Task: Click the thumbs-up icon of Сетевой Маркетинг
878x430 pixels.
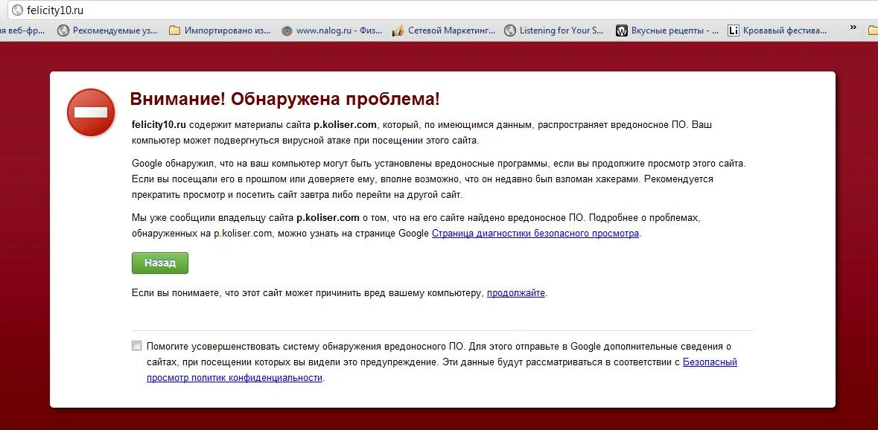Action: click(x=398, y=31)
